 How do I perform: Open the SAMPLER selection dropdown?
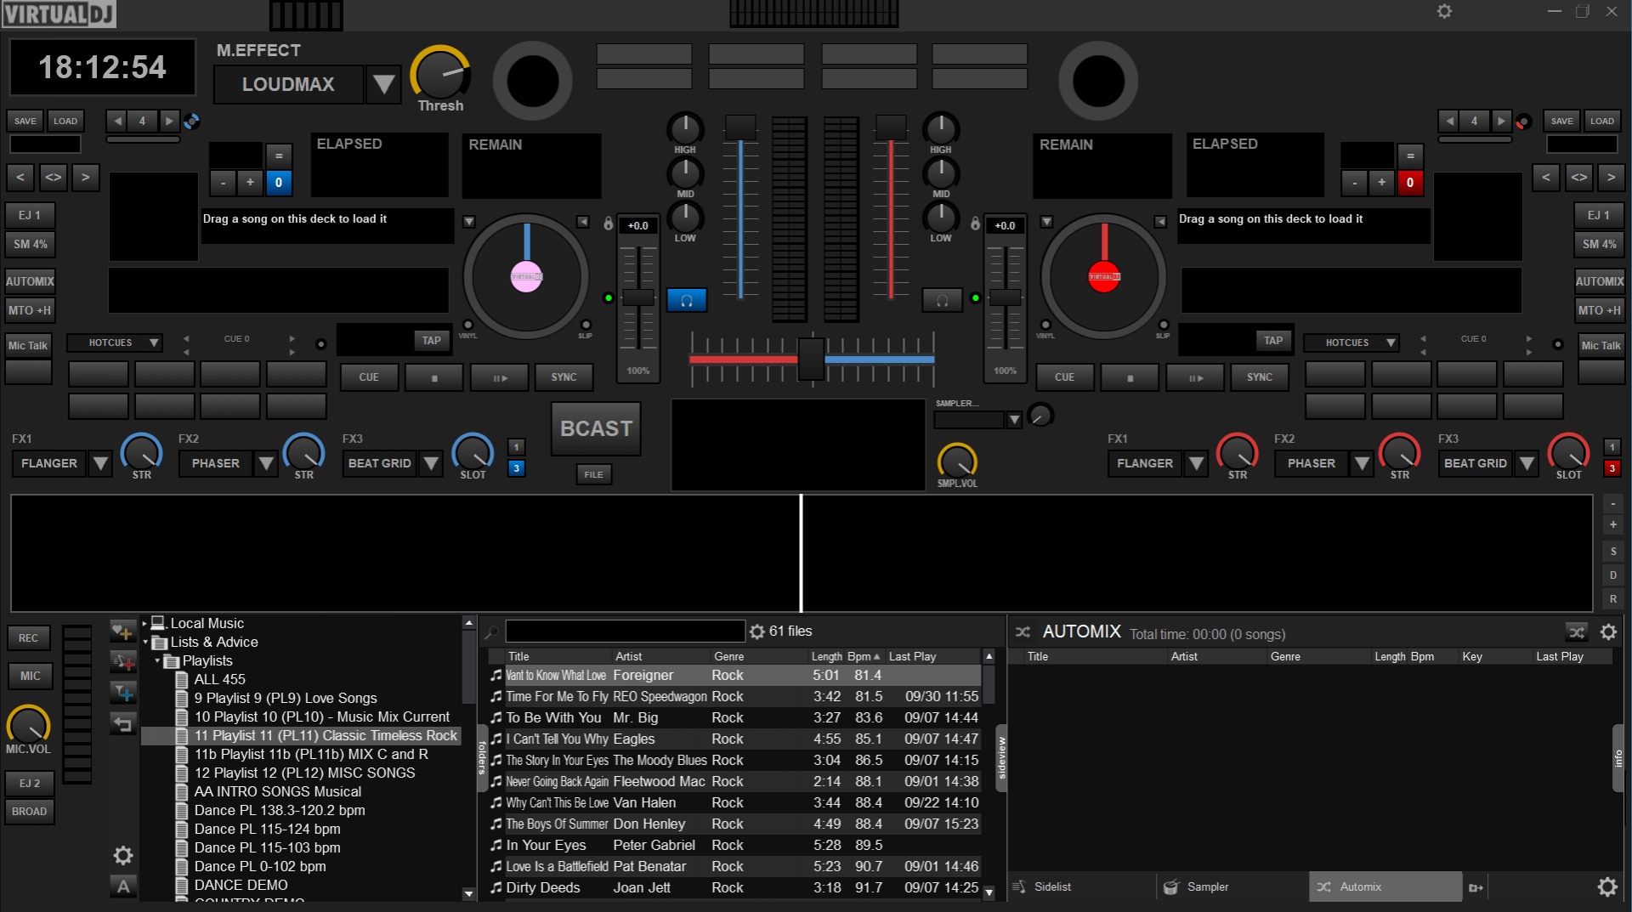pos(1013,420)
